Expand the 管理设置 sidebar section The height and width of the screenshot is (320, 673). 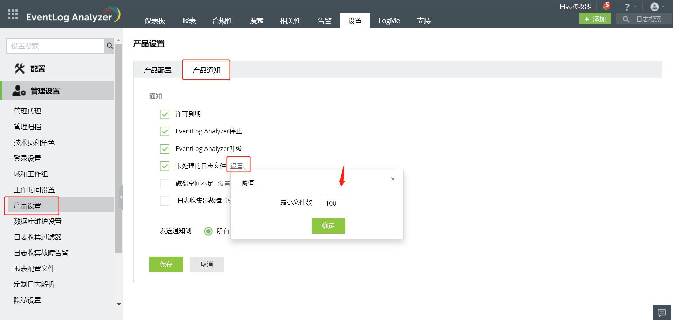click(57, 91)
